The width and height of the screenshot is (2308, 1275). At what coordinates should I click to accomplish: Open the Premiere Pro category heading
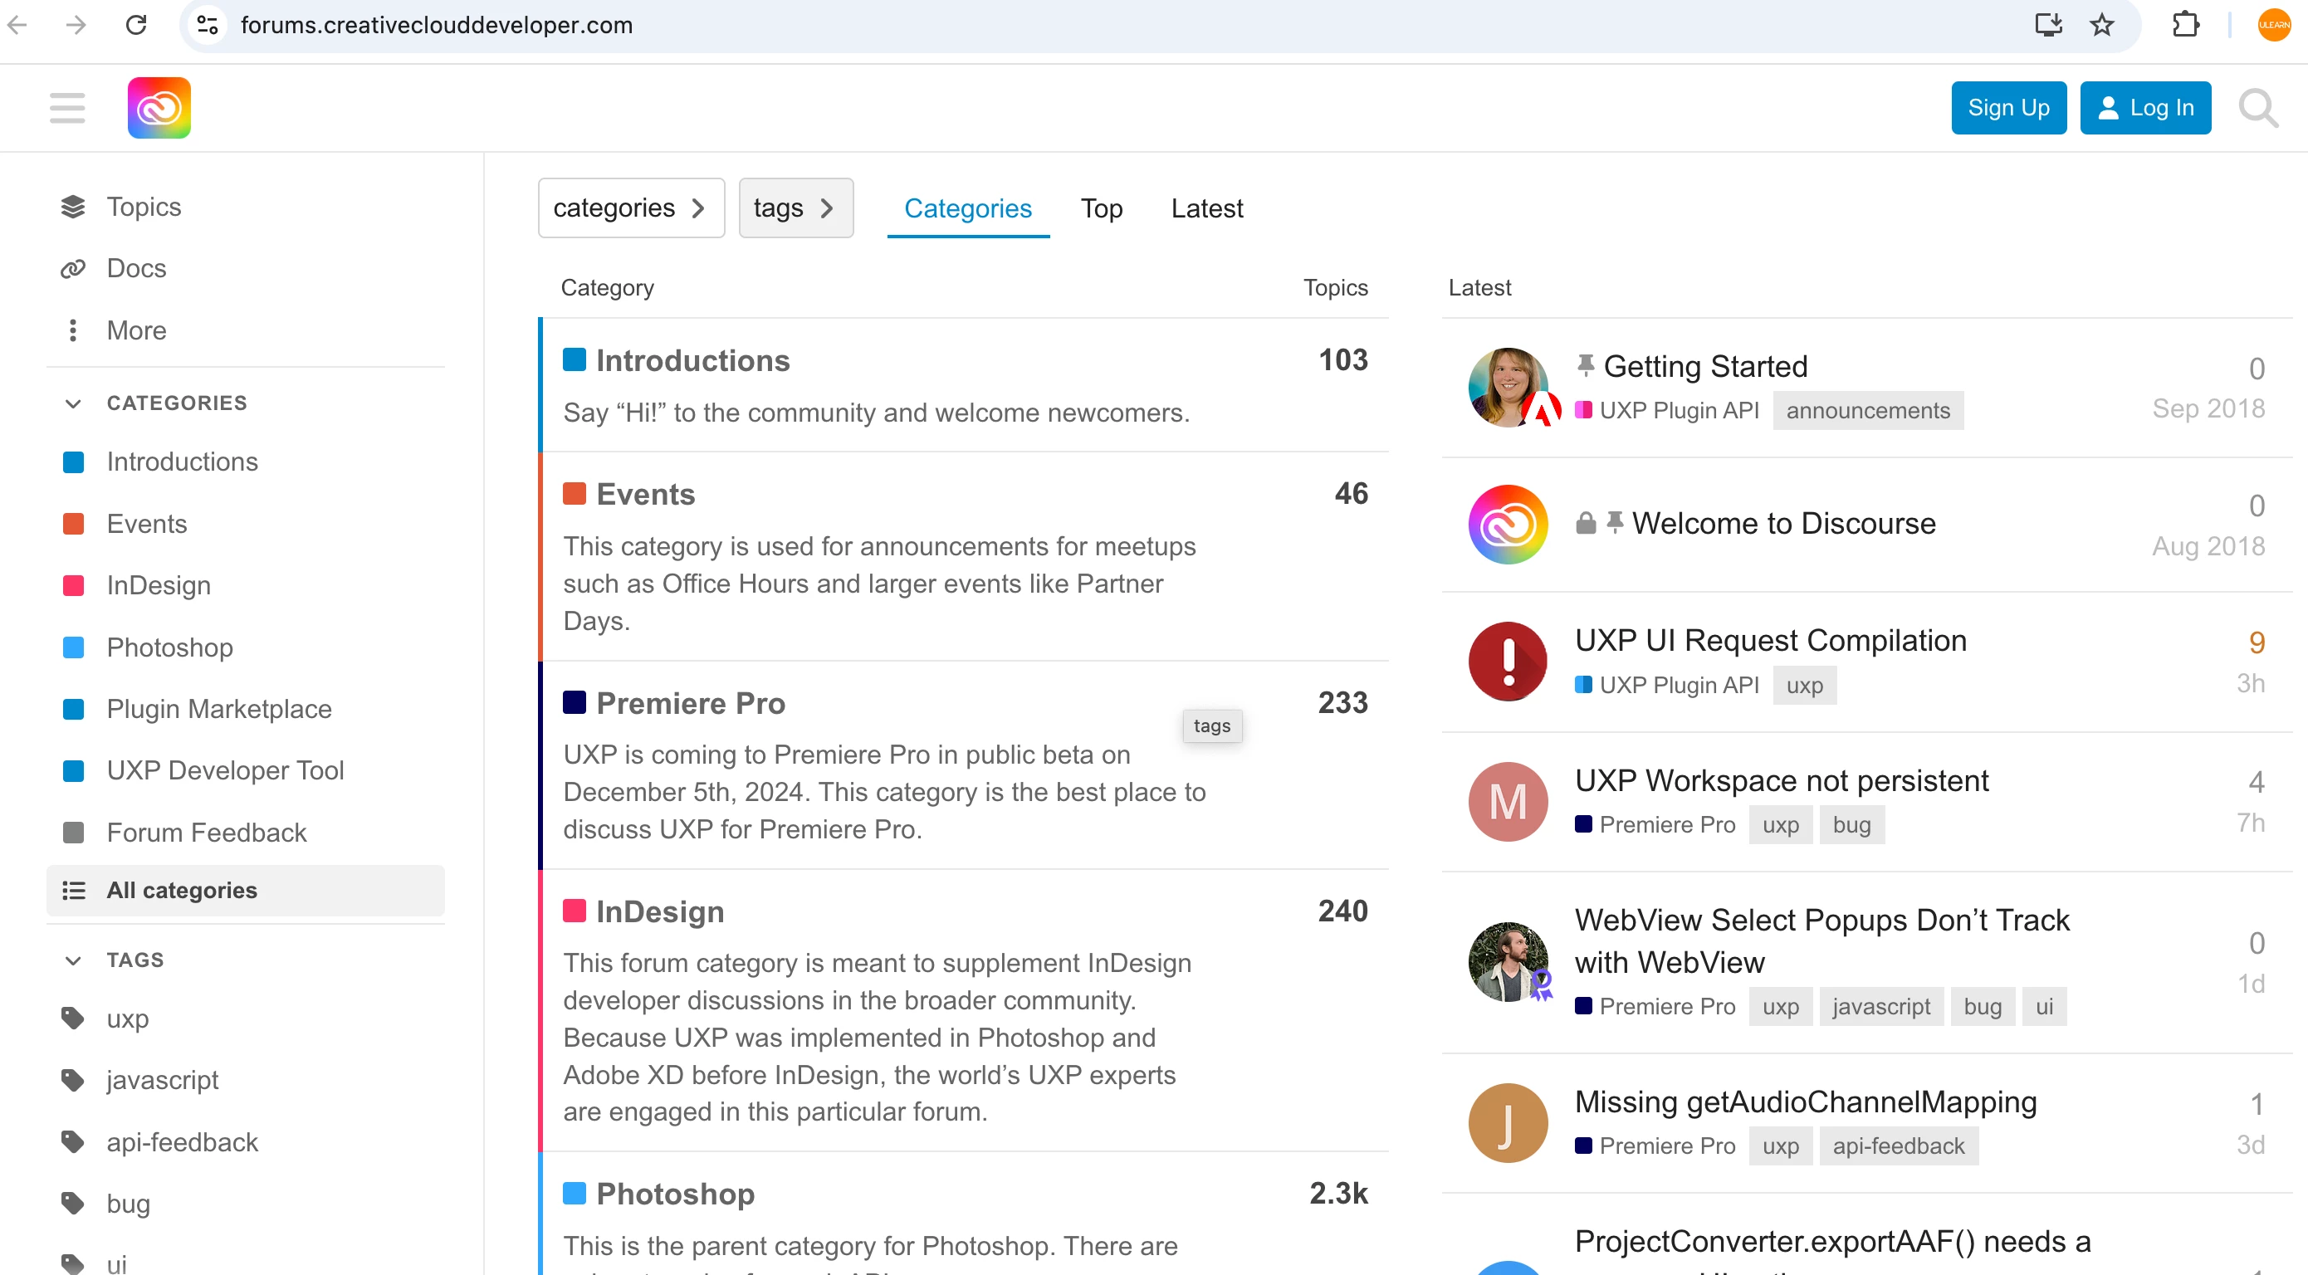pos(691,703)
